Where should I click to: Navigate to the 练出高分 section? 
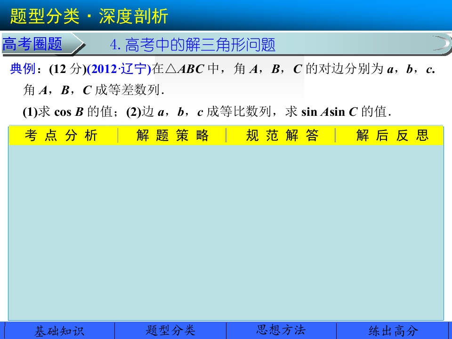393,331
